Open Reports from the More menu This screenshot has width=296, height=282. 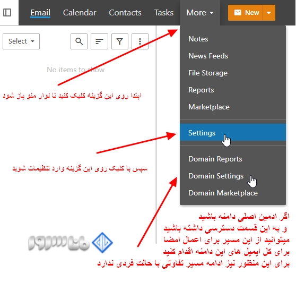(x=233, y=90)
